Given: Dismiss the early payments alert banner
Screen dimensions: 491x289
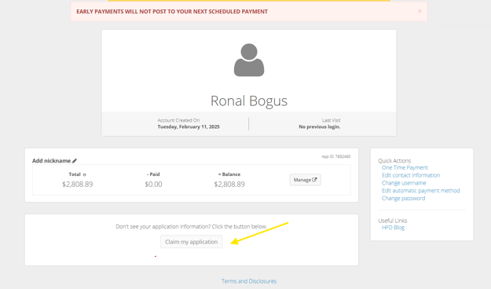Looking at the screenshot, I should point(420,11).
